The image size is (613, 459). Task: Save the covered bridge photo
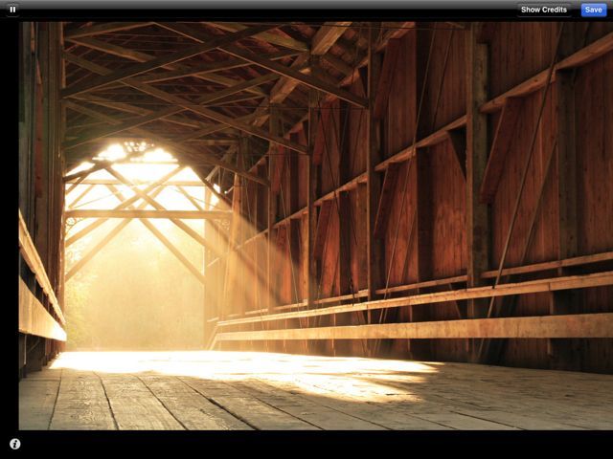tap(593, 10)
